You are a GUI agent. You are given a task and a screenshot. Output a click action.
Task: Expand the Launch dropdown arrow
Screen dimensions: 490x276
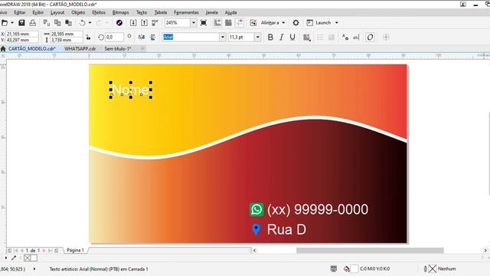click(337, 23)
